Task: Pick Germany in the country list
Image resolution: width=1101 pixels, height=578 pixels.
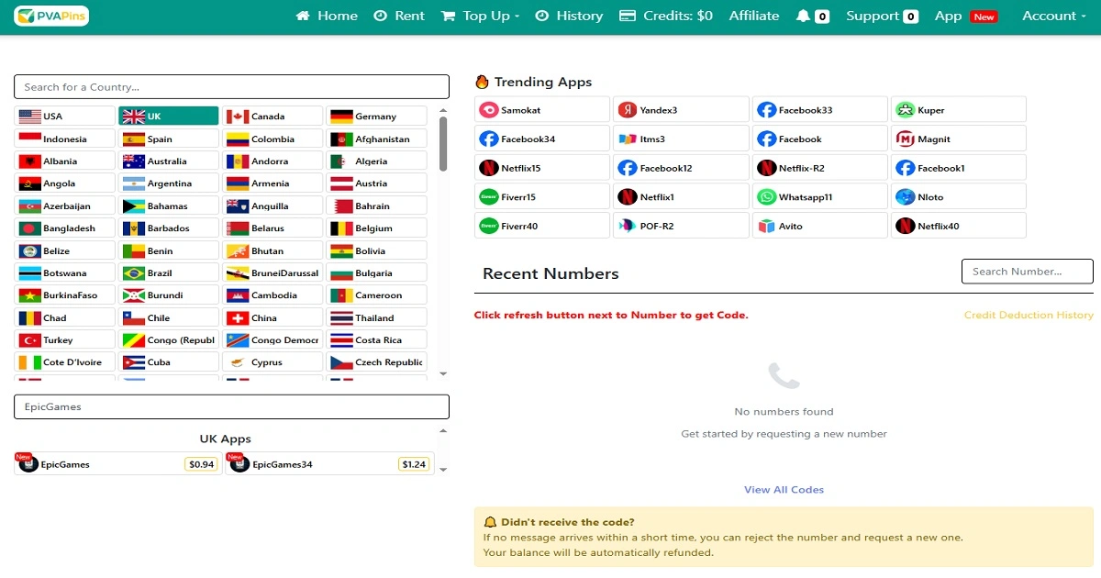Action: click(x=376, y=117)
